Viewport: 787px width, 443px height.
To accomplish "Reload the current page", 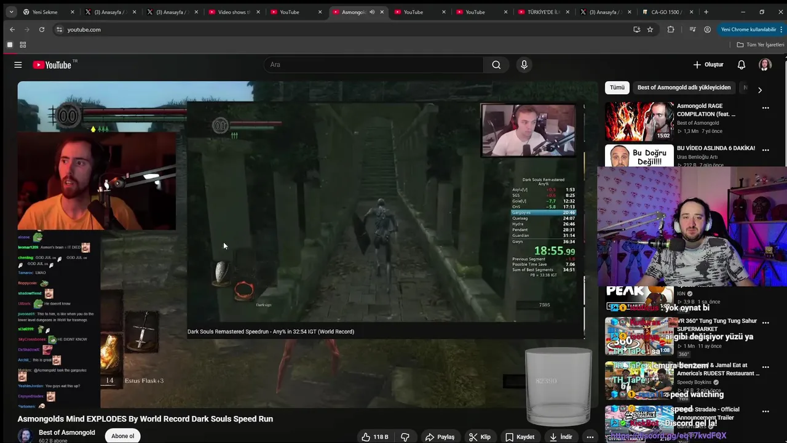I will 41,30.
